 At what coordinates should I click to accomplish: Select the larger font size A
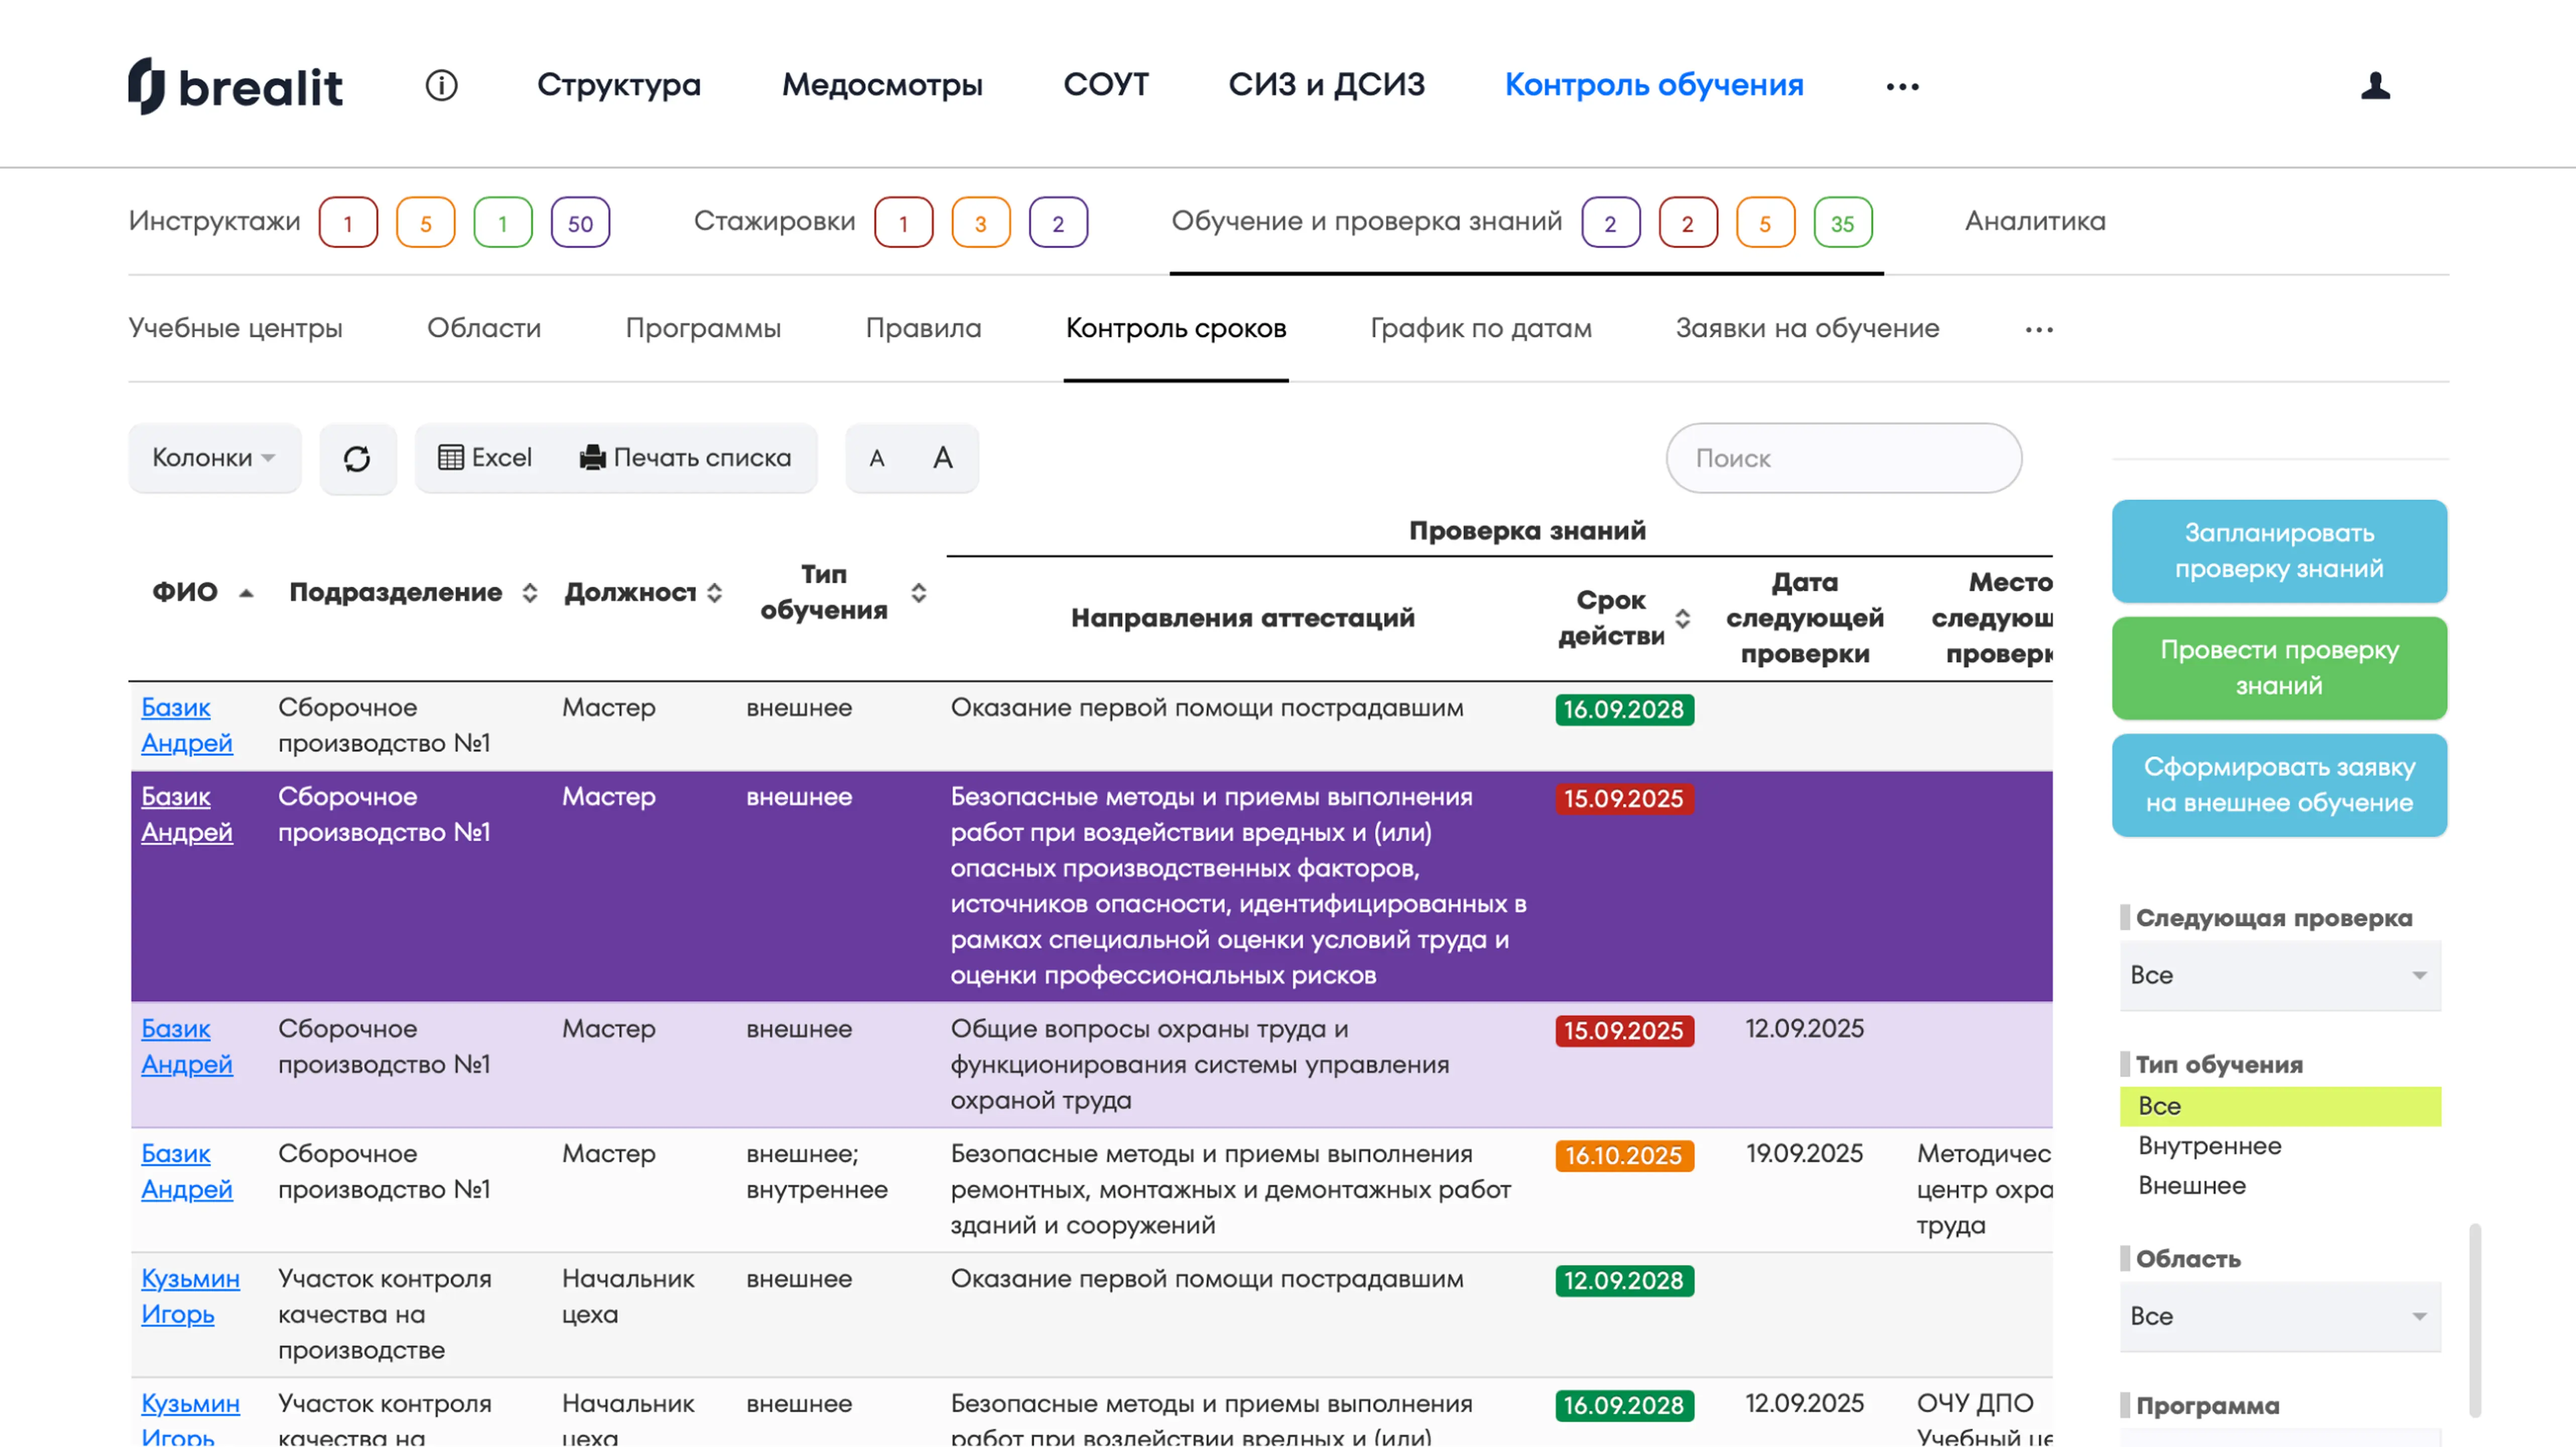coord(942,458)
